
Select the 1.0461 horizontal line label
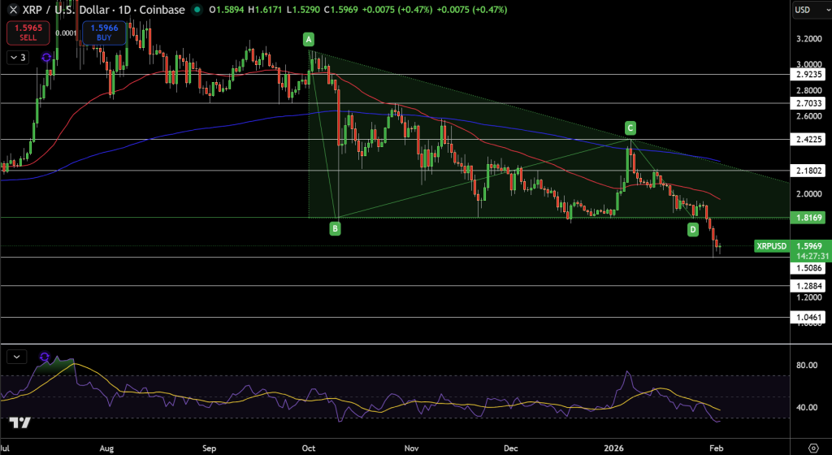(810, 318)
